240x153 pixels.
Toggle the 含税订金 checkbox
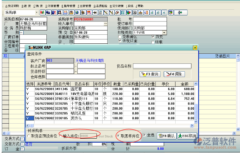click(x=120, y=41)
